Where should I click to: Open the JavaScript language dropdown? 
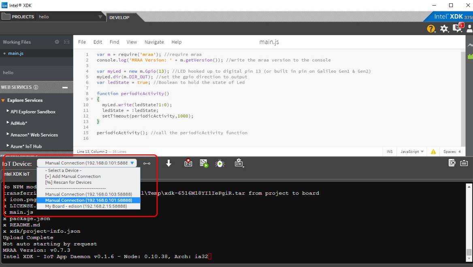click(x=412, y=152)
